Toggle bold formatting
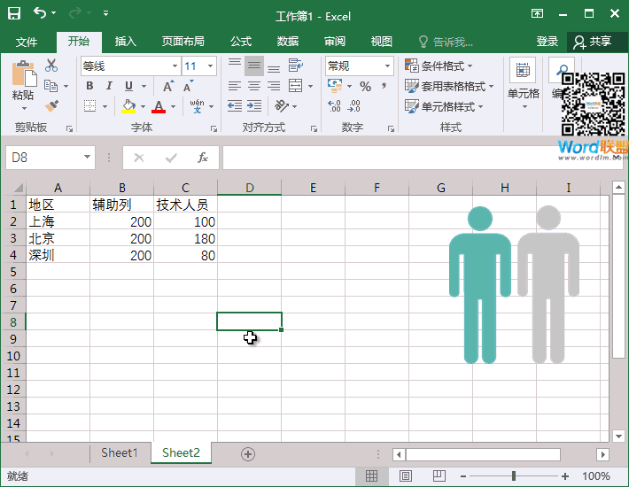Screen dimensions: 629x487 click(x=89, y=86)
